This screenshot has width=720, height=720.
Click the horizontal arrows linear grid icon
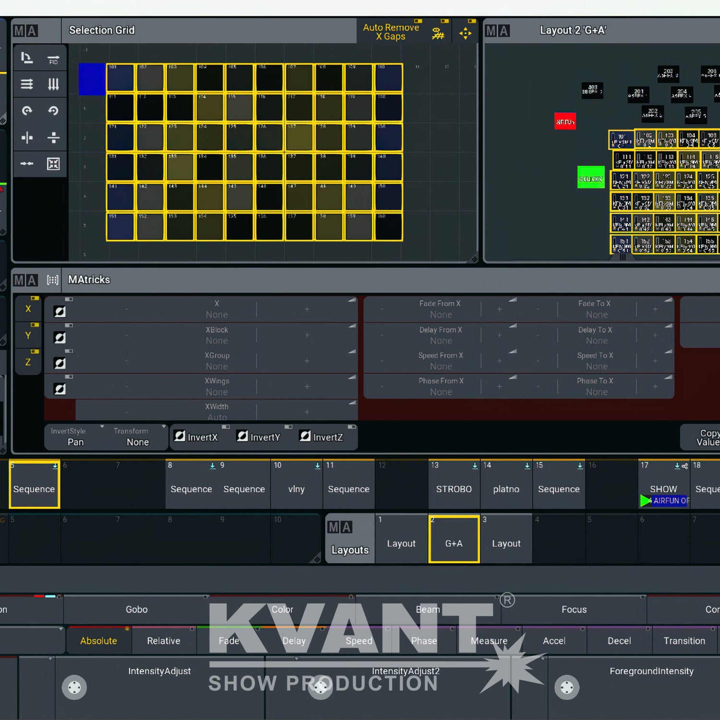point(27,84)
